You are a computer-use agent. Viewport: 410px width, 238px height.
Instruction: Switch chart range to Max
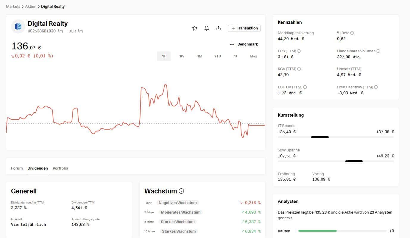coord(253,56)
